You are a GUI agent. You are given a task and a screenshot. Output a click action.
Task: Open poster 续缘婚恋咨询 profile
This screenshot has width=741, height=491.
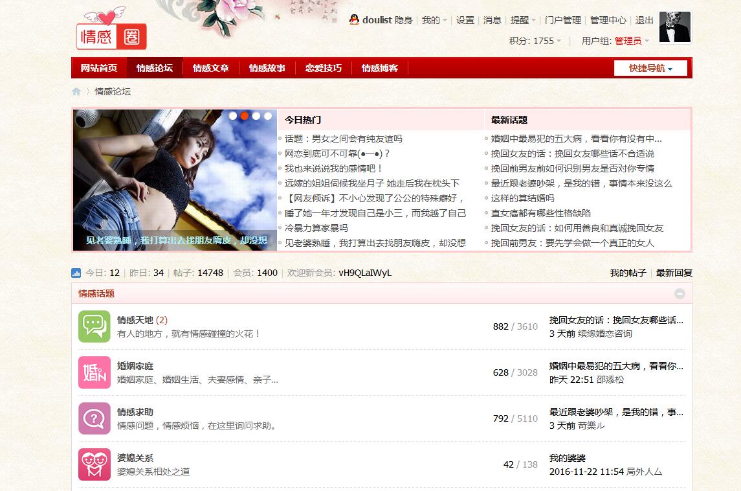click(x=605, y=334)
